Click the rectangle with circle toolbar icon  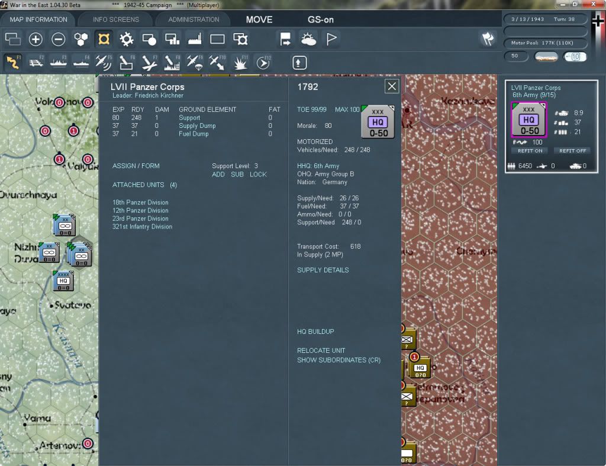click(149, 39)
